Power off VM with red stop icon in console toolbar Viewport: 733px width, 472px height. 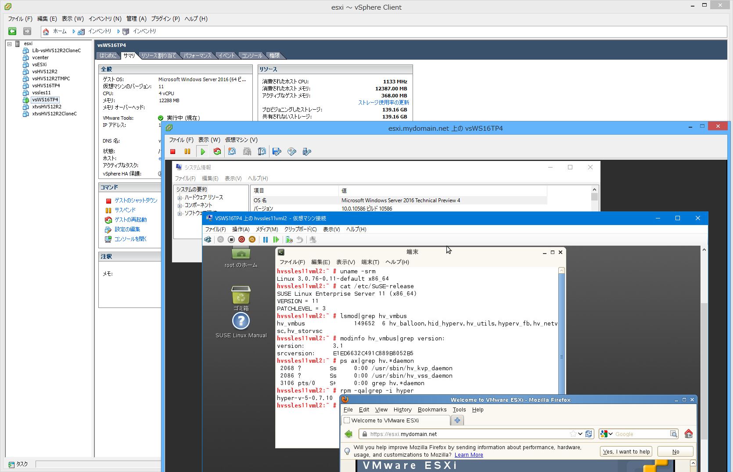tap(173, 152)
